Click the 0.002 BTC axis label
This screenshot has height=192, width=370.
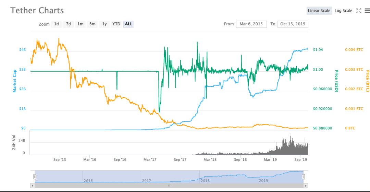pyautogui.click(x=354, y=89)
